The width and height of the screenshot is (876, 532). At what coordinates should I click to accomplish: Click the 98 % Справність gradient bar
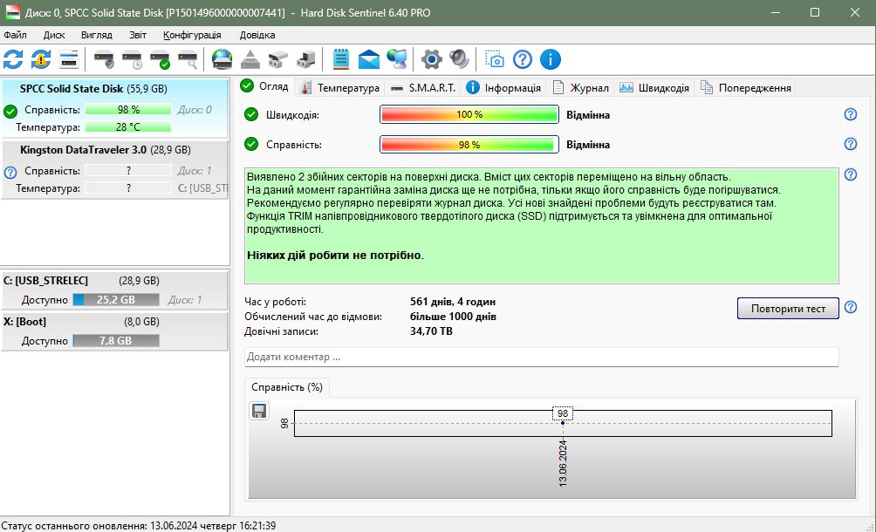tap(469, 145)
